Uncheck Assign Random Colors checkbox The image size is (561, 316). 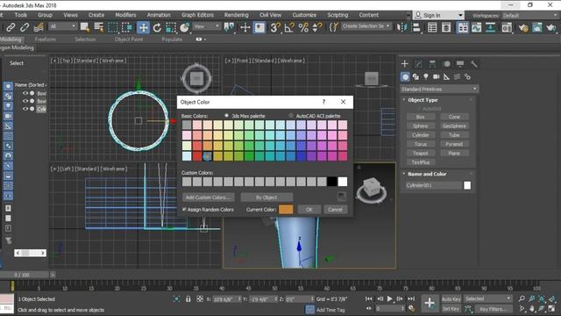click(x=184, y=209)
